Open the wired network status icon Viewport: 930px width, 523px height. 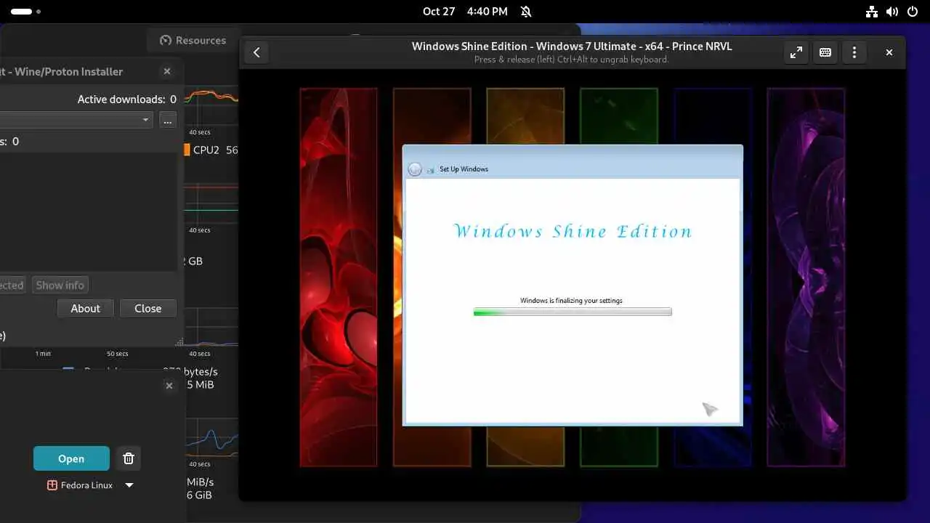[872, 12]
